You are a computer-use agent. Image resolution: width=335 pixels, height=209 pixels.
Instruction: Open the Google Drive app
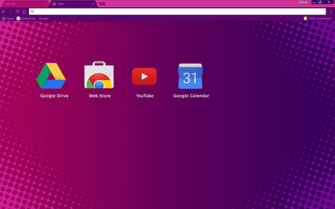51,76
